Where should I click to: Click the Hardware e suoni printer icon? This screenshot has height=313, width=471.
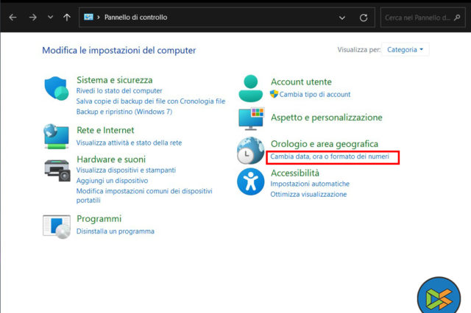57,170
